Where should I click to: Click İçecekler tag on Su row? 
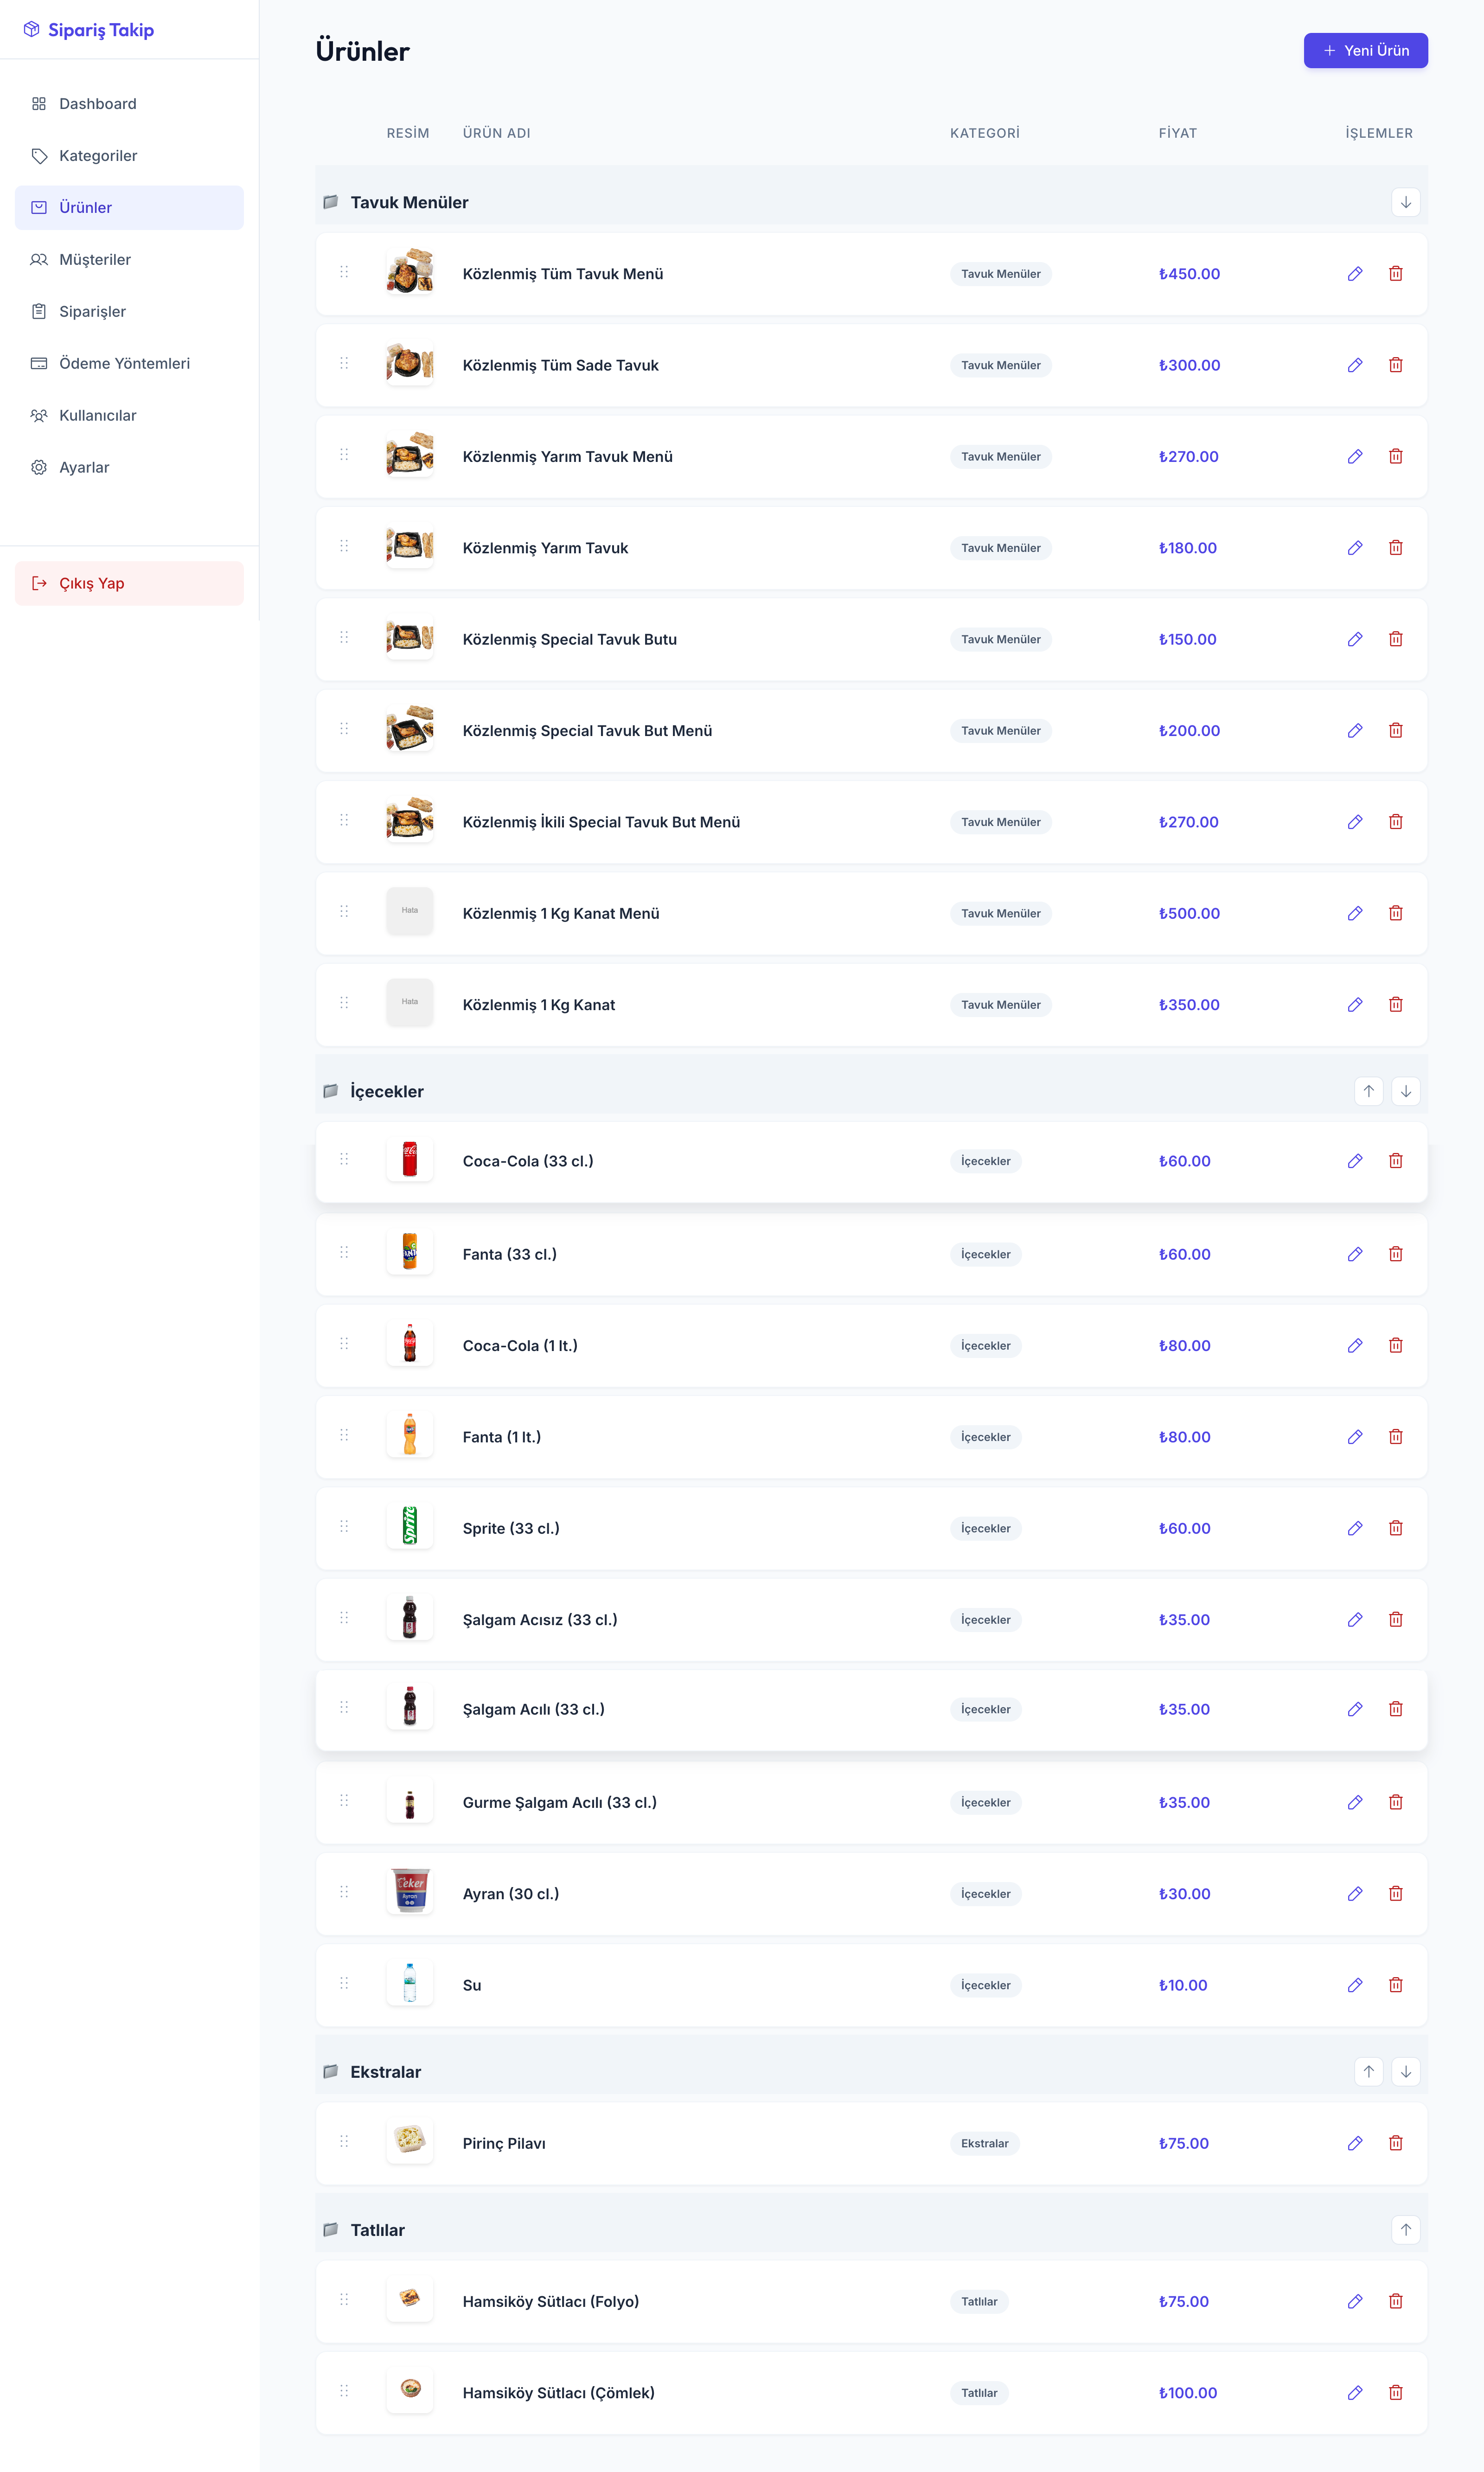point(986,1985)
